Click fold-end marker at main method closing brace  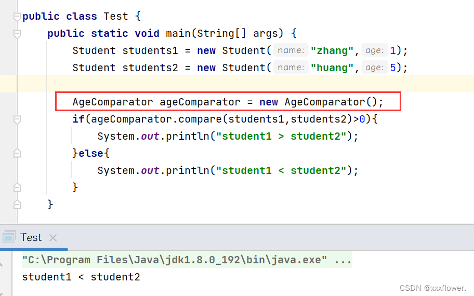click(17, 204)
